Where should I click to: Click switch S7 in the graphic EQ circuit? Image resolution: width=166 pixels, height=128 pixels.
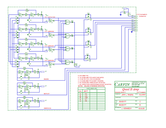tap(21, 106)
